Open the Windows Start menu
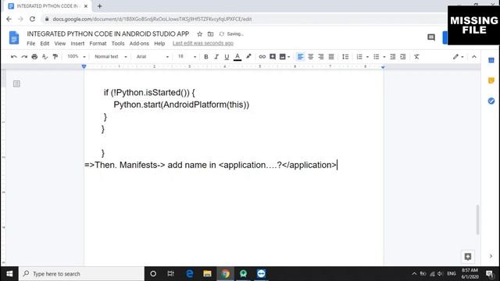 pos(9,274)
